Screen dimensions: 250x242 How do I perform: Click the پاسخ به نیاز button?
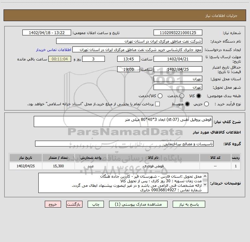[189, 204]
